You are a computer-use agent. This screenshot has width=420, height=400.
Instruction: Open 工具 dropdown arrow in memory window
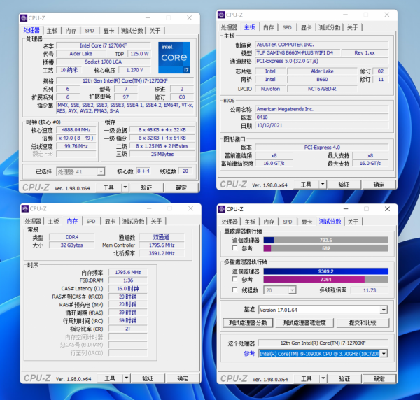[x=126, y=378]
